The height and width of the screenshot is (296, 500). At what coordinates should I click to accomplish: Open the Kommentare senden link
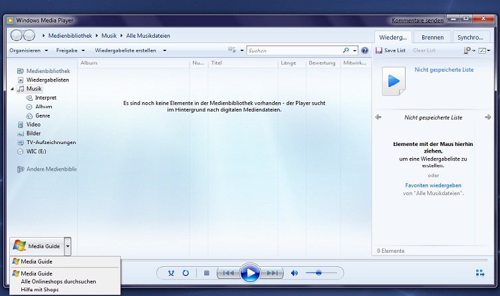[x=418, y=20]
